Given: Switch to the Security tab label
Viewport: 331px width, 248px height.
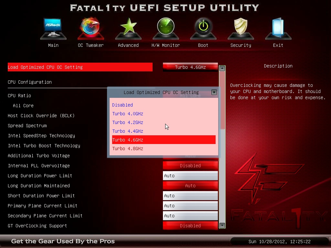Looking at the screenshot, I should pos(240,45).
